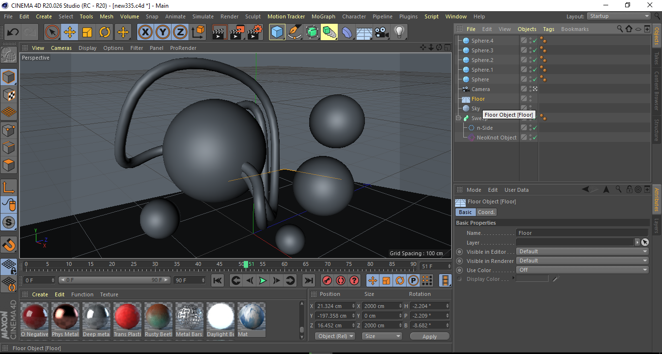This screenshot has width=662, height=354.
Task: Select the Live Selection tool
Action: tap(52, 32)
